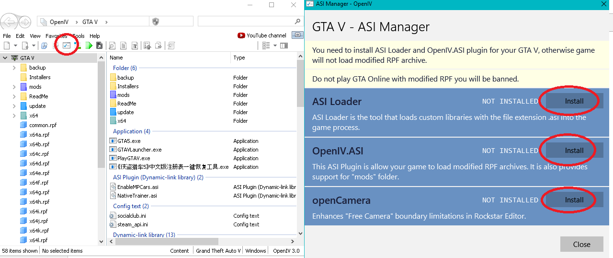Click the tree panel vertical scrollbar down arrow
Image resolution: width=613 pixels, height=258 pixels.
click(x=101, y=241)
